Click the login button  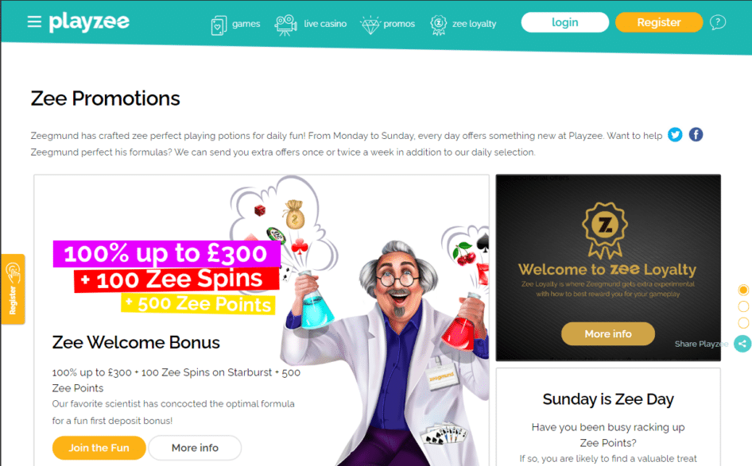565,22
